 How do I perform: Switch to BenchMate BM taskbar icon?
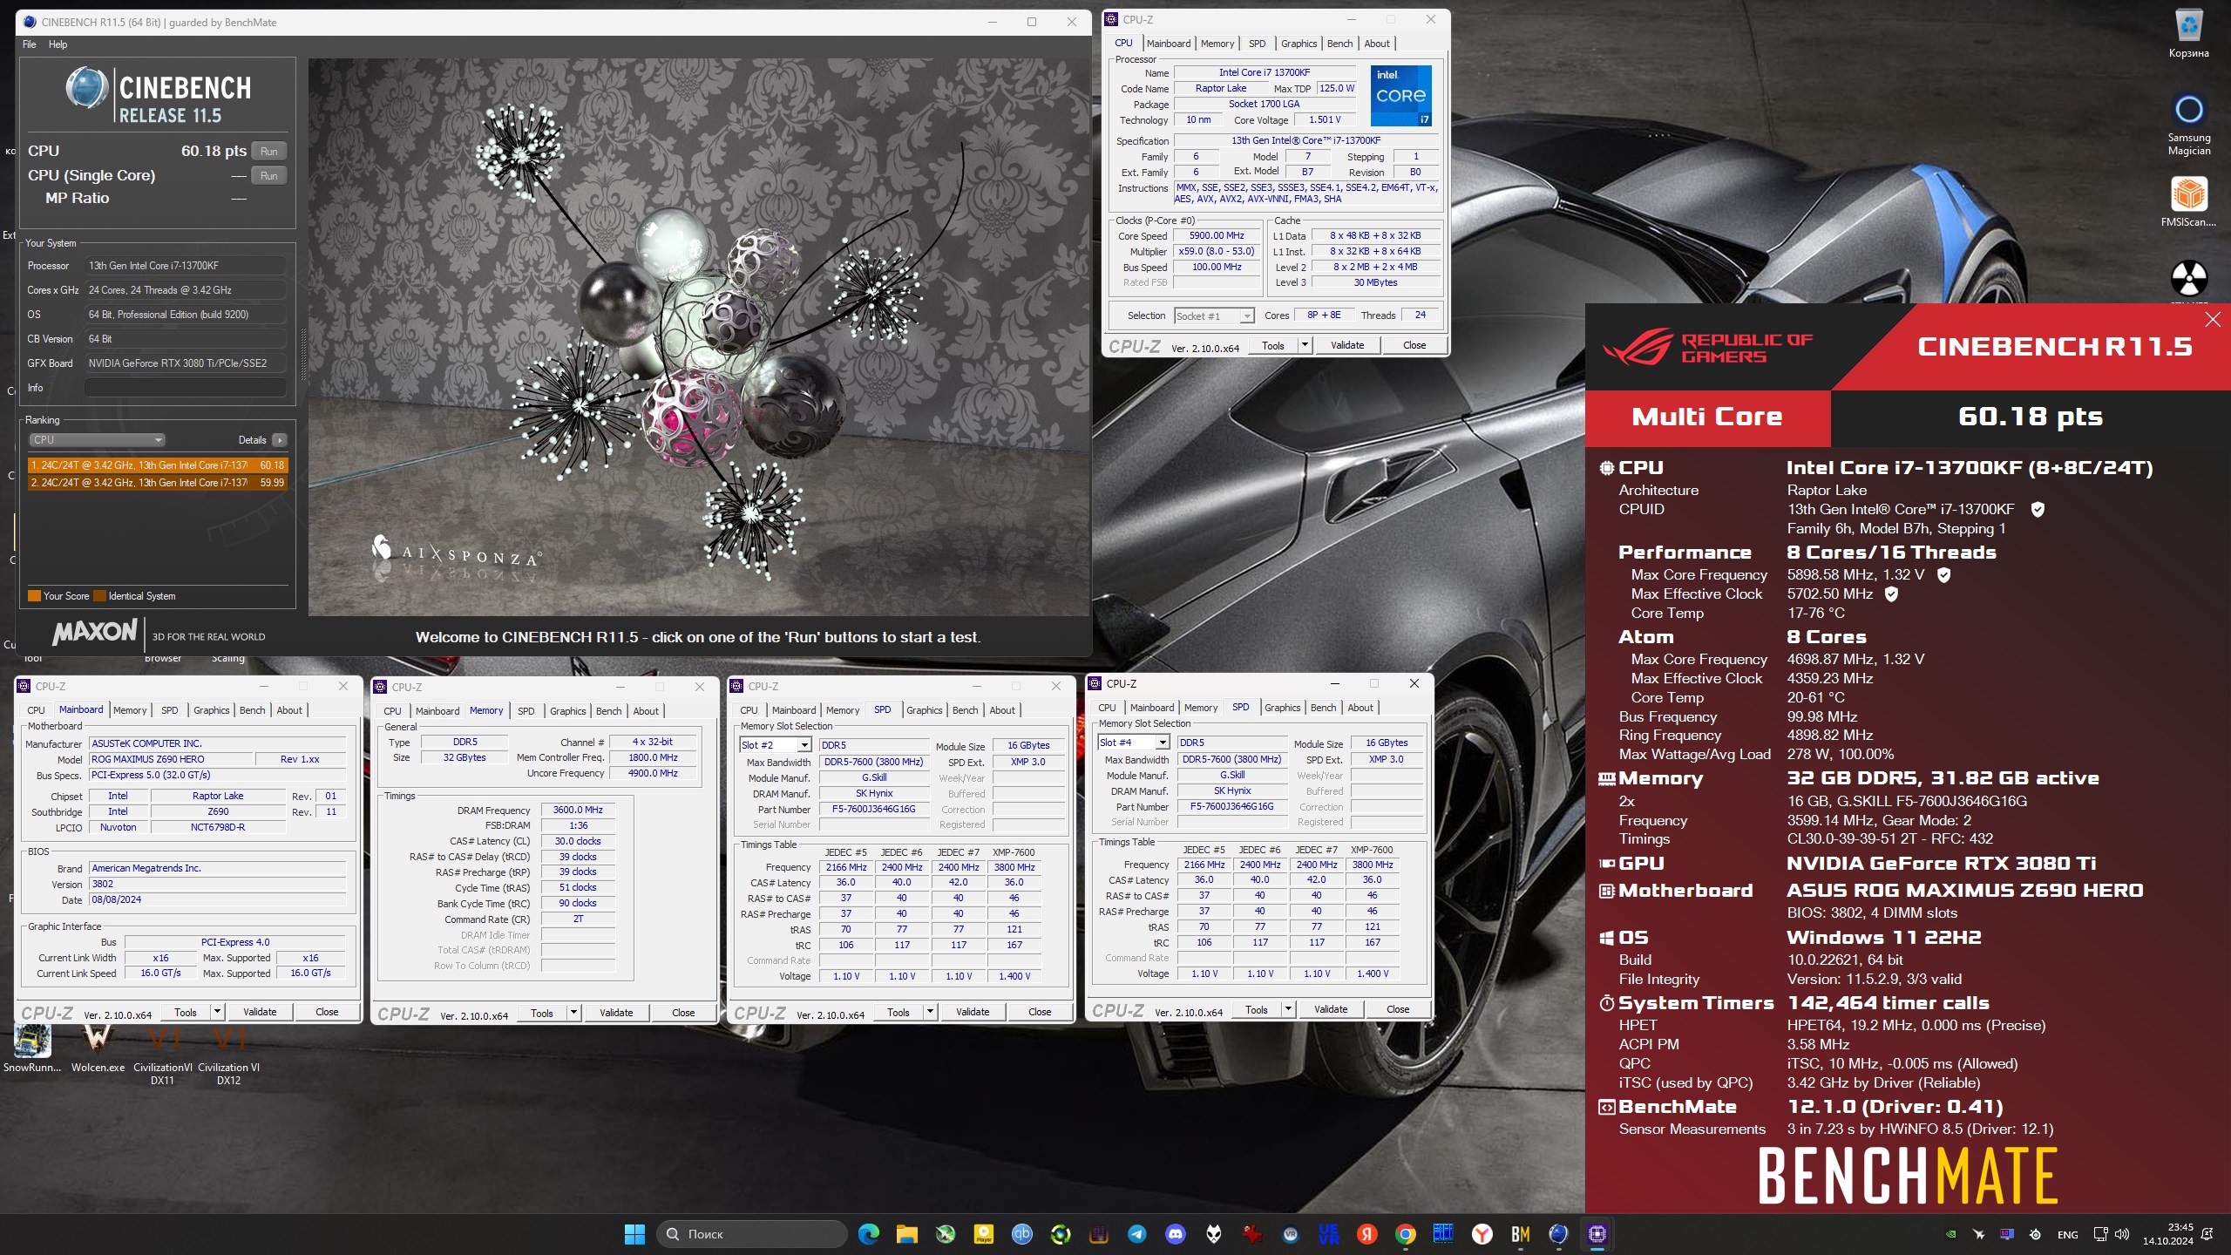1520,1234
